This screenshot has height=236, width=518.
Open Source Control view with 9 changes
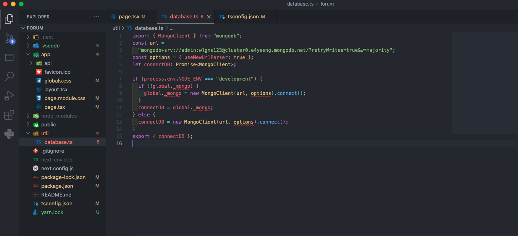[x=9, y=38]
